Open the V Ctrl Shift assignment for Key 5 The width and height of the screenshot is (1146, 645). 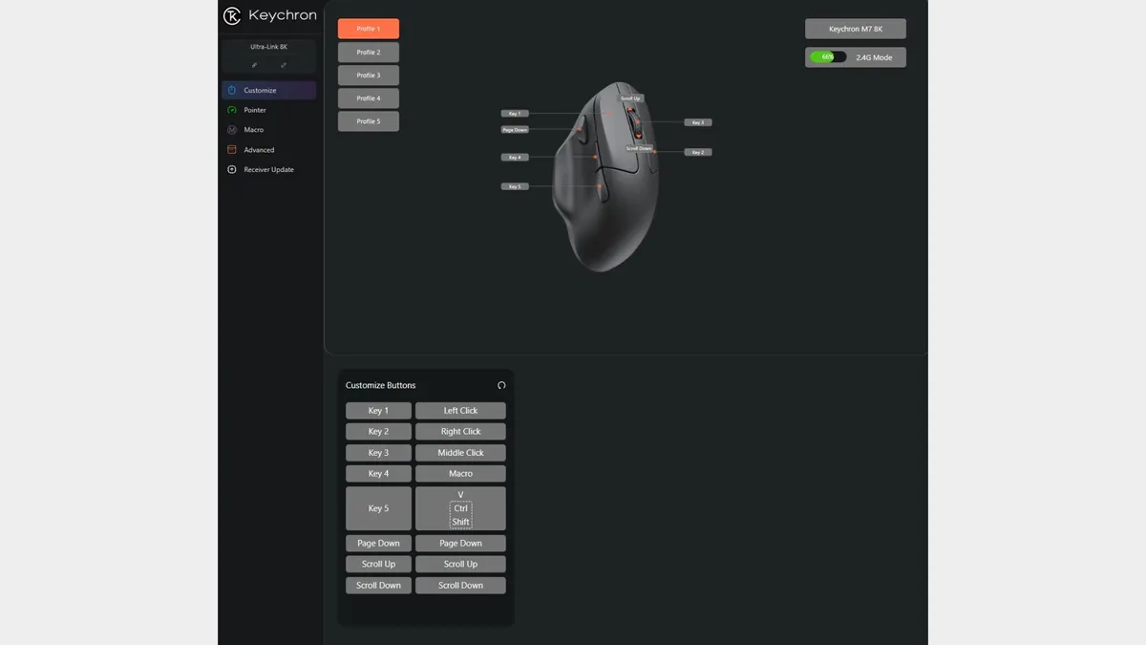[x=461, y=508]
